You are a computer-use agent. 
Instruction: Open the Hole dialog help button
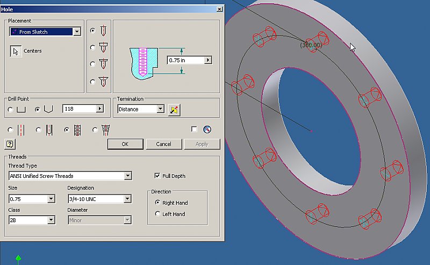tap(10, 144)
